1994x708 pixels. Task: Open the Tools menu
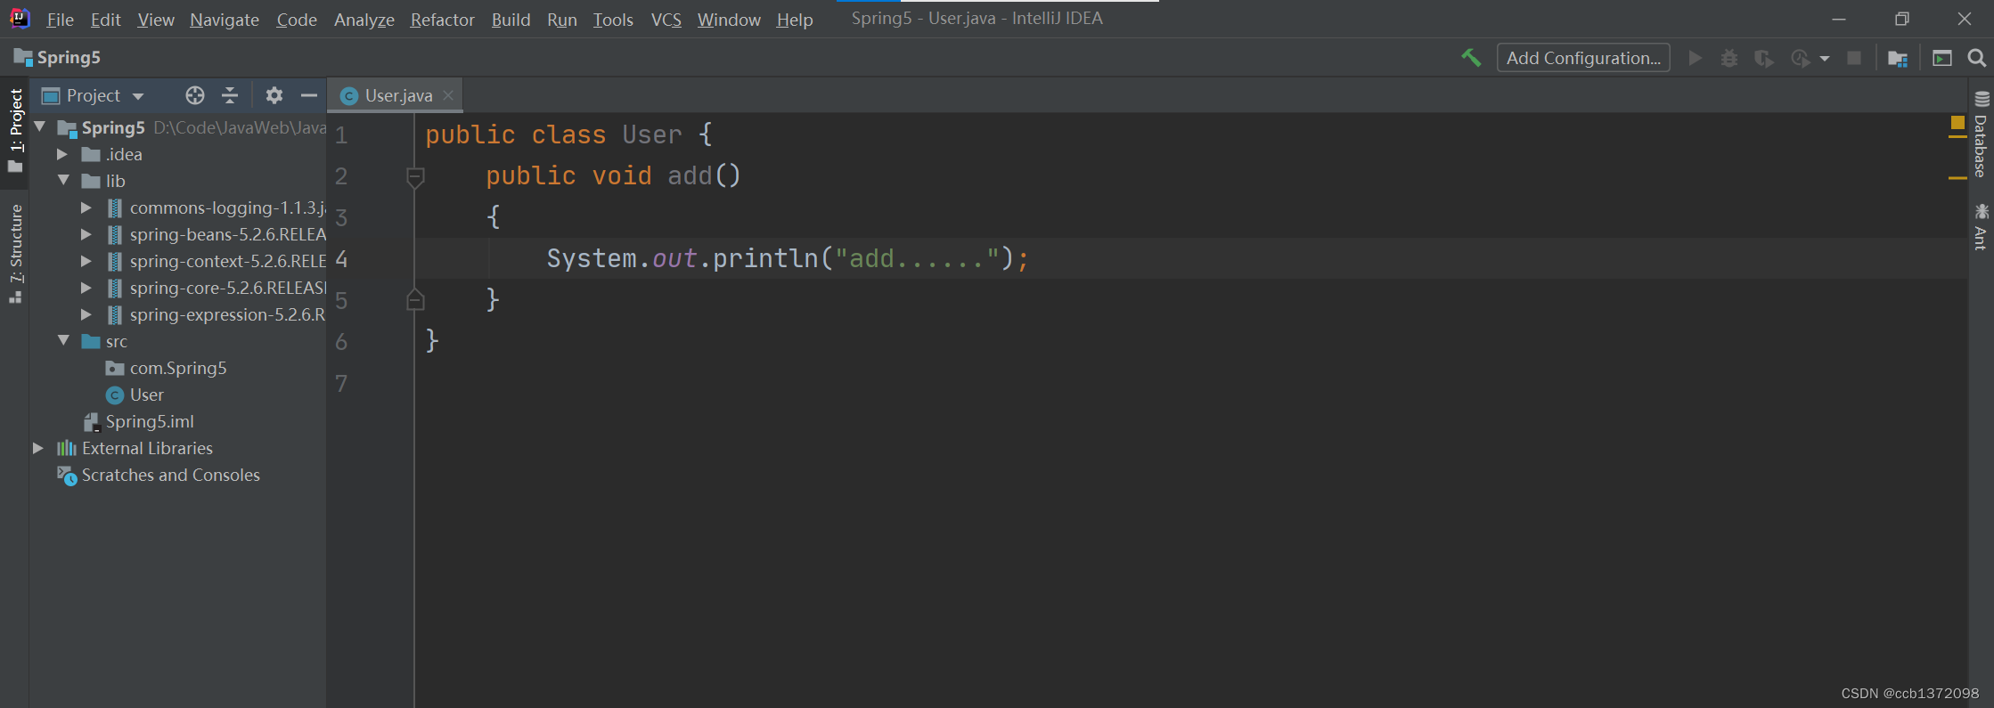point(613,19)
